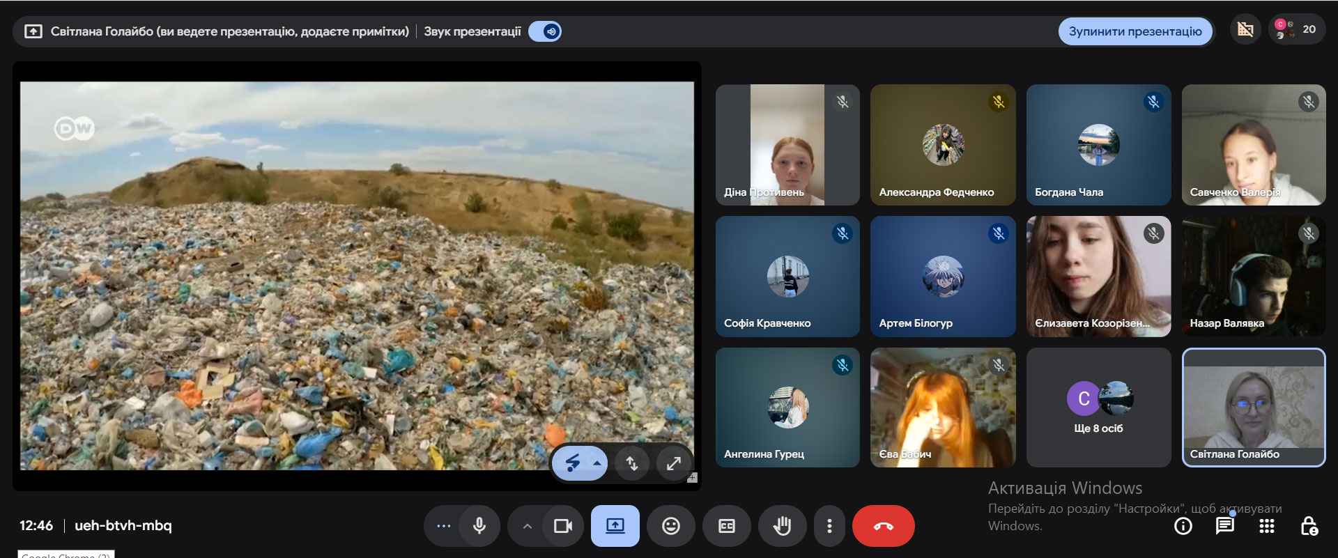Open the chat panel
Image resolution: width=1338 pixels, height=558 pixels.
coord(1224,526)
